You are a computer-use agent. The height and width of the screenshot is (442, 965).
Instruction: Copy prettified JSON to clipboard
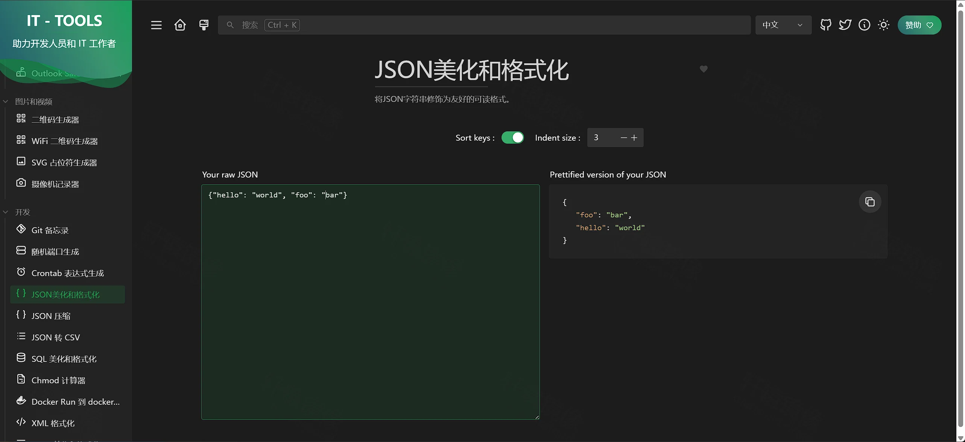click(x=870, y=202)
